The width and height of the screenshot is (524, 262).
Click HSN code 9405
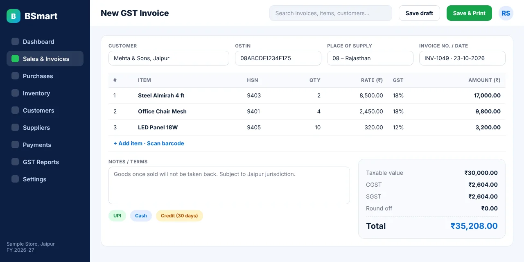tap(254, 127)
